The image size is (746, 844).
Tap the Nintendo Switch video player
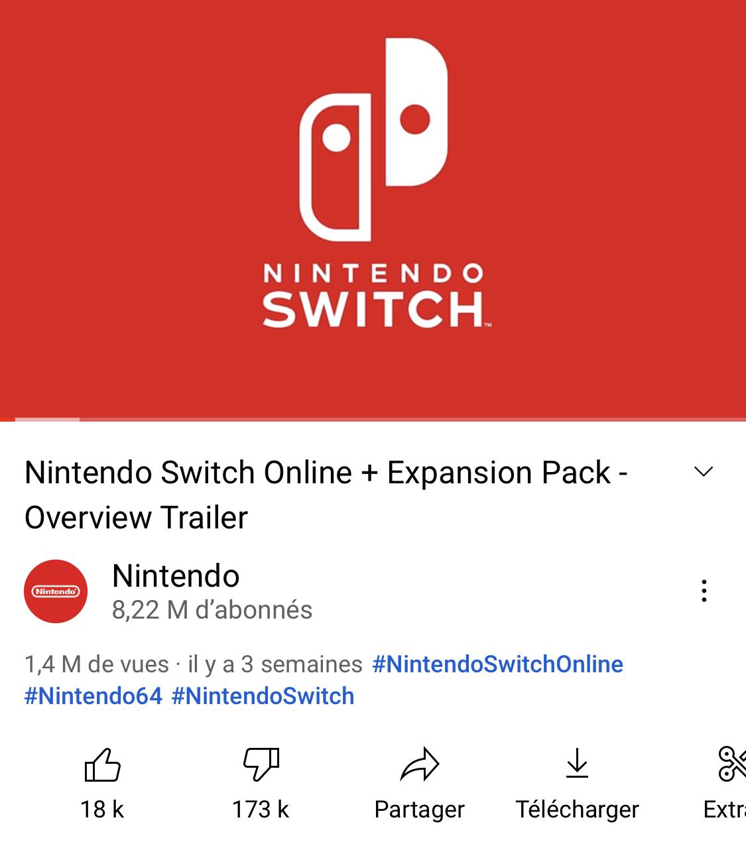[373, 208]
